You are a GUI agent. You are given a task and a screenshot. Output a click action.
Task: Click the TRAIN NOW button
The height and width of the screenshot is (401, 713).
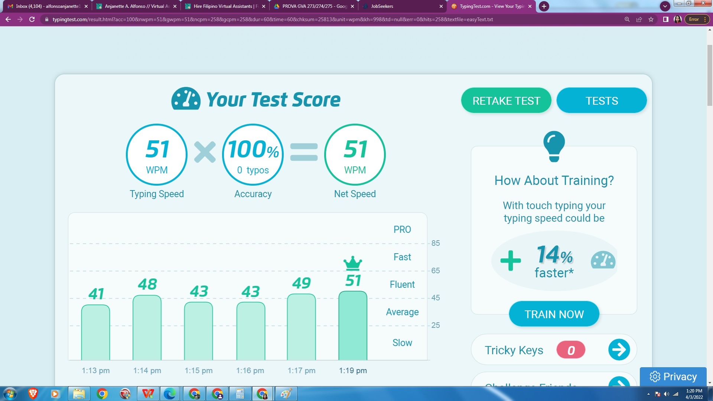pos(554,314)
